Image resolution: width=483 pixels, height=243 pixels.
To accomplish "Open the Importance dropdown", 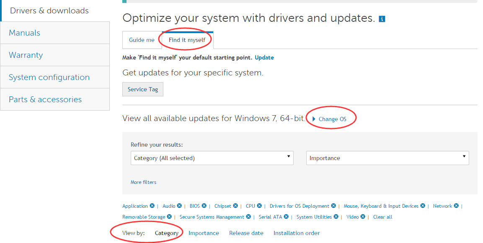I will pyautogui.click(x=387, y=158).
